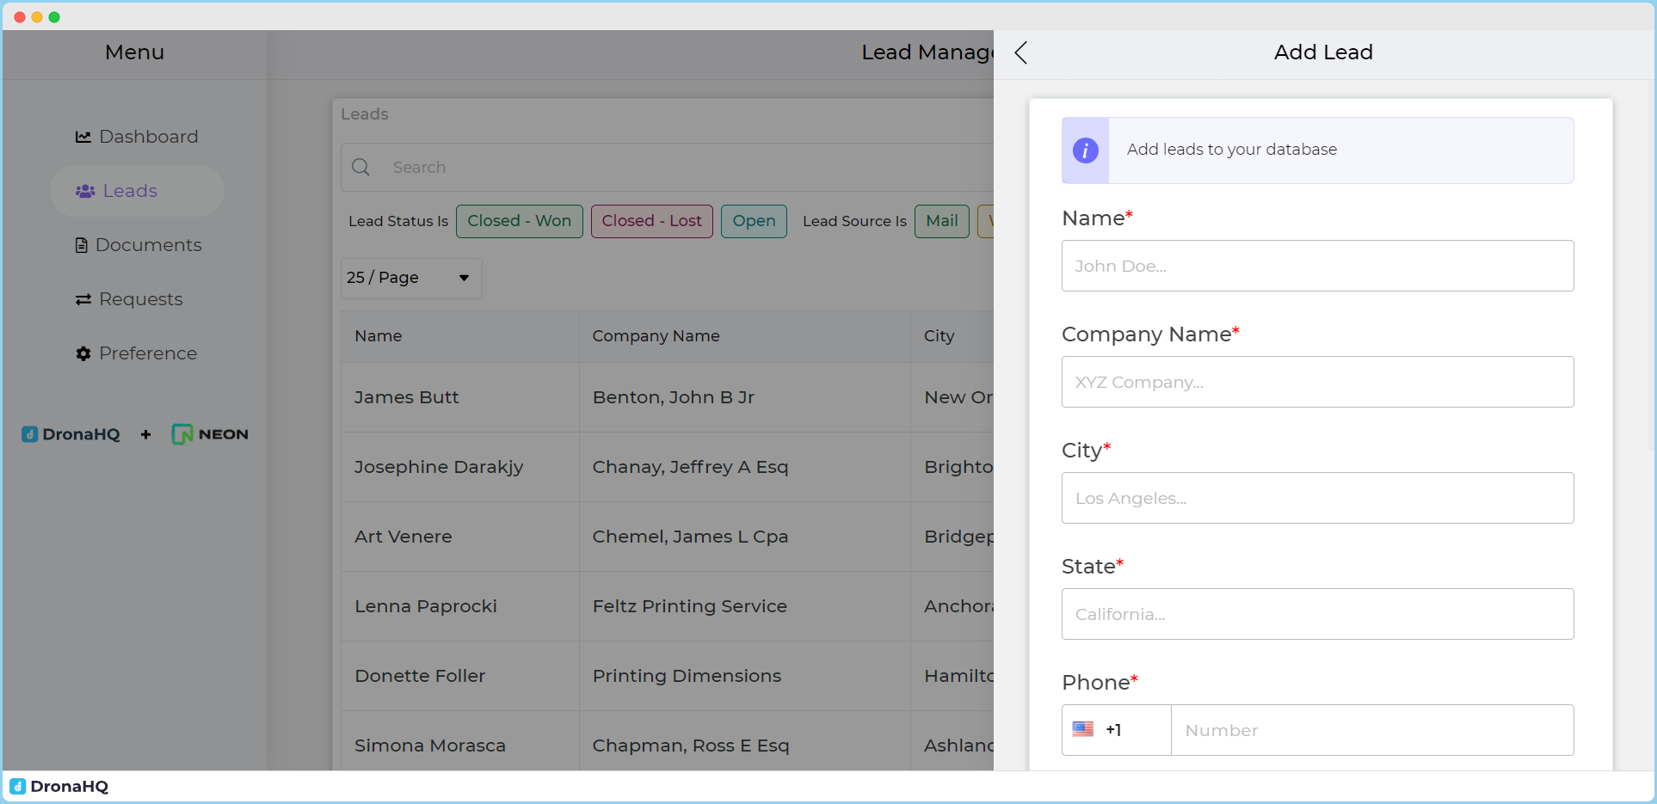Screen dimensions: 1657x804
Task: Toggle the Closed - Lost status filter
Action: (x=651, y=221)
